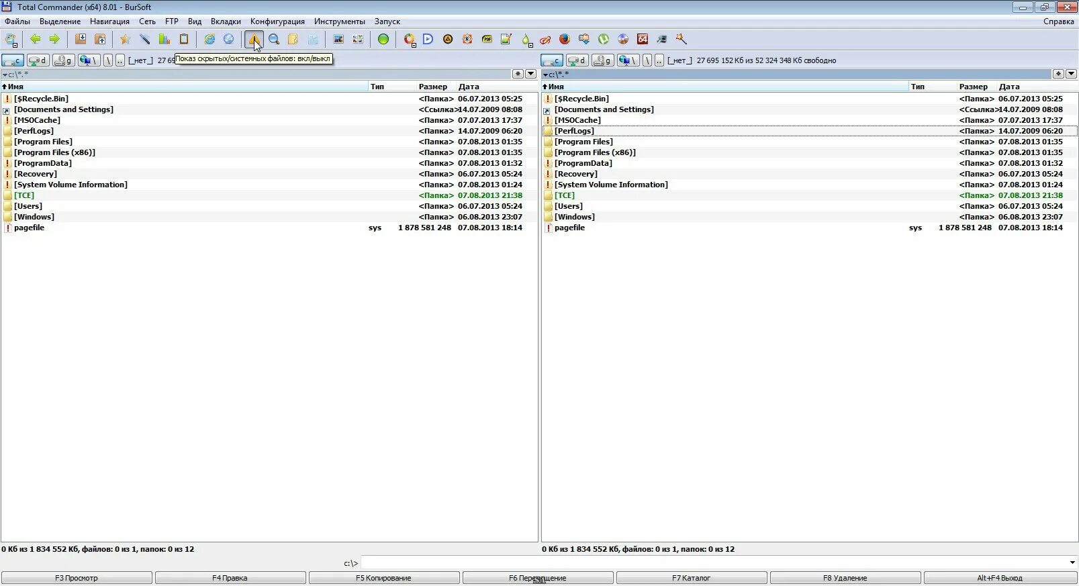Sort left panel by Имя column
The image size is (1079, 586).
click(x=185, y=87)
